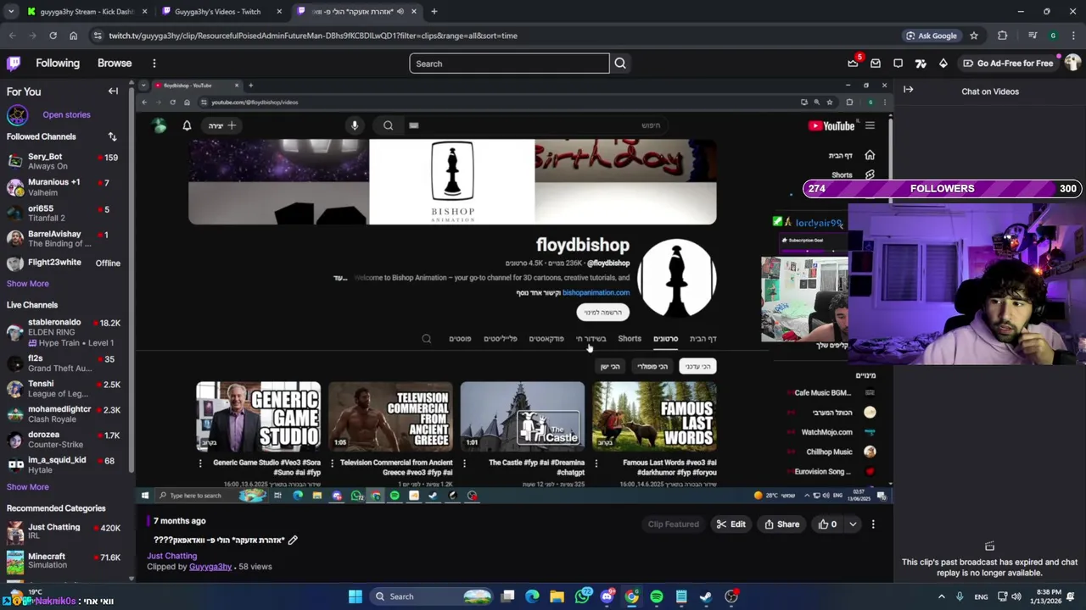Open Chrome tab search dropdown
The width and height of the screenshot is (1086, 610).
(x=11, y=12)
